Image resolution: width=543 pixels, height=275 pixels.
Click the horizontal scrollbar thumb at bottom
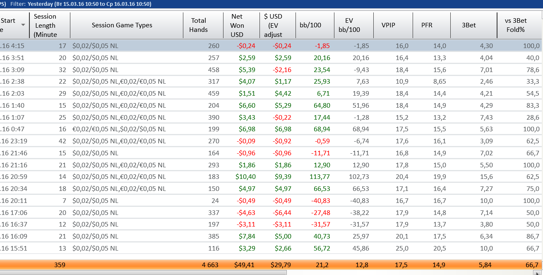coord(143,273)
